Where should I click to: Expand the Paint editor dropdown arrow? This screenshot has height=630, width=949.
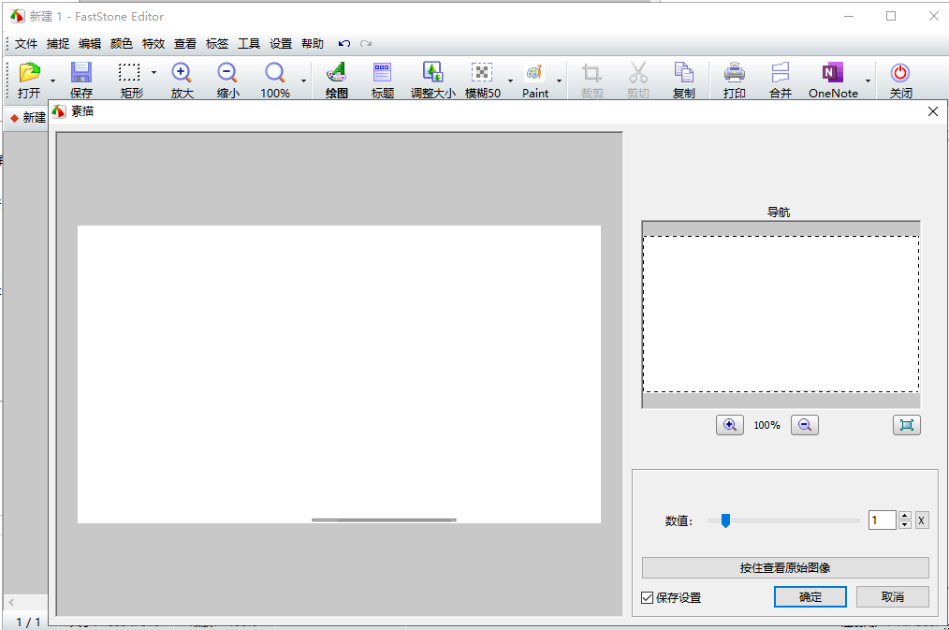point(560,81)
